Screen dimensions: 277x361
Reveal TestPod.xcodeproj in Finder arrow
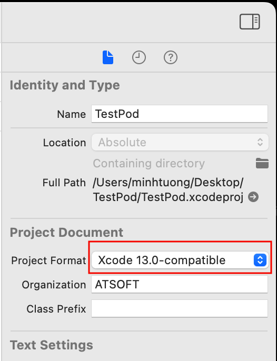coord(253,197)
